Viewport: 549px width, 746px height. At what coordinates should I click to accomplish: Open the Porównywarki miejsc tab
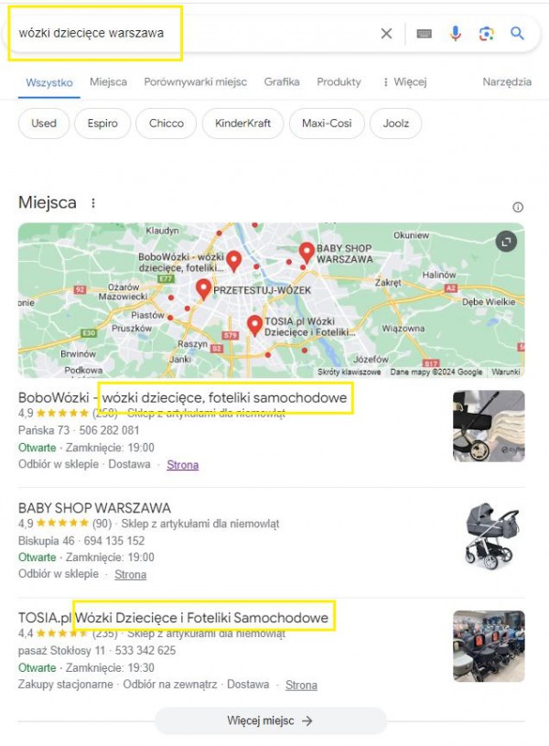point(196,81)
